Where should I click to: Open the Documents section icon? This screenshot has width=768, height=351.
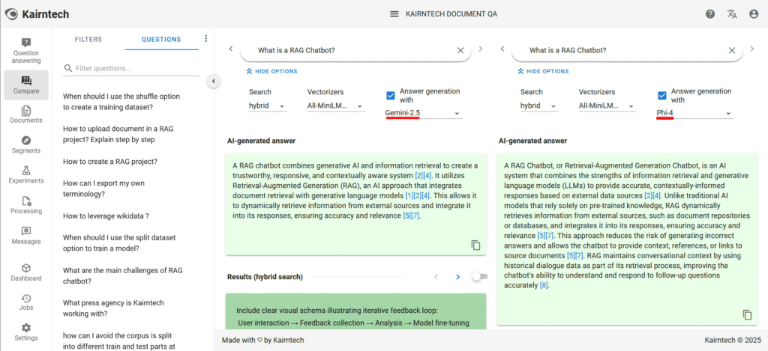pos(26,115)
